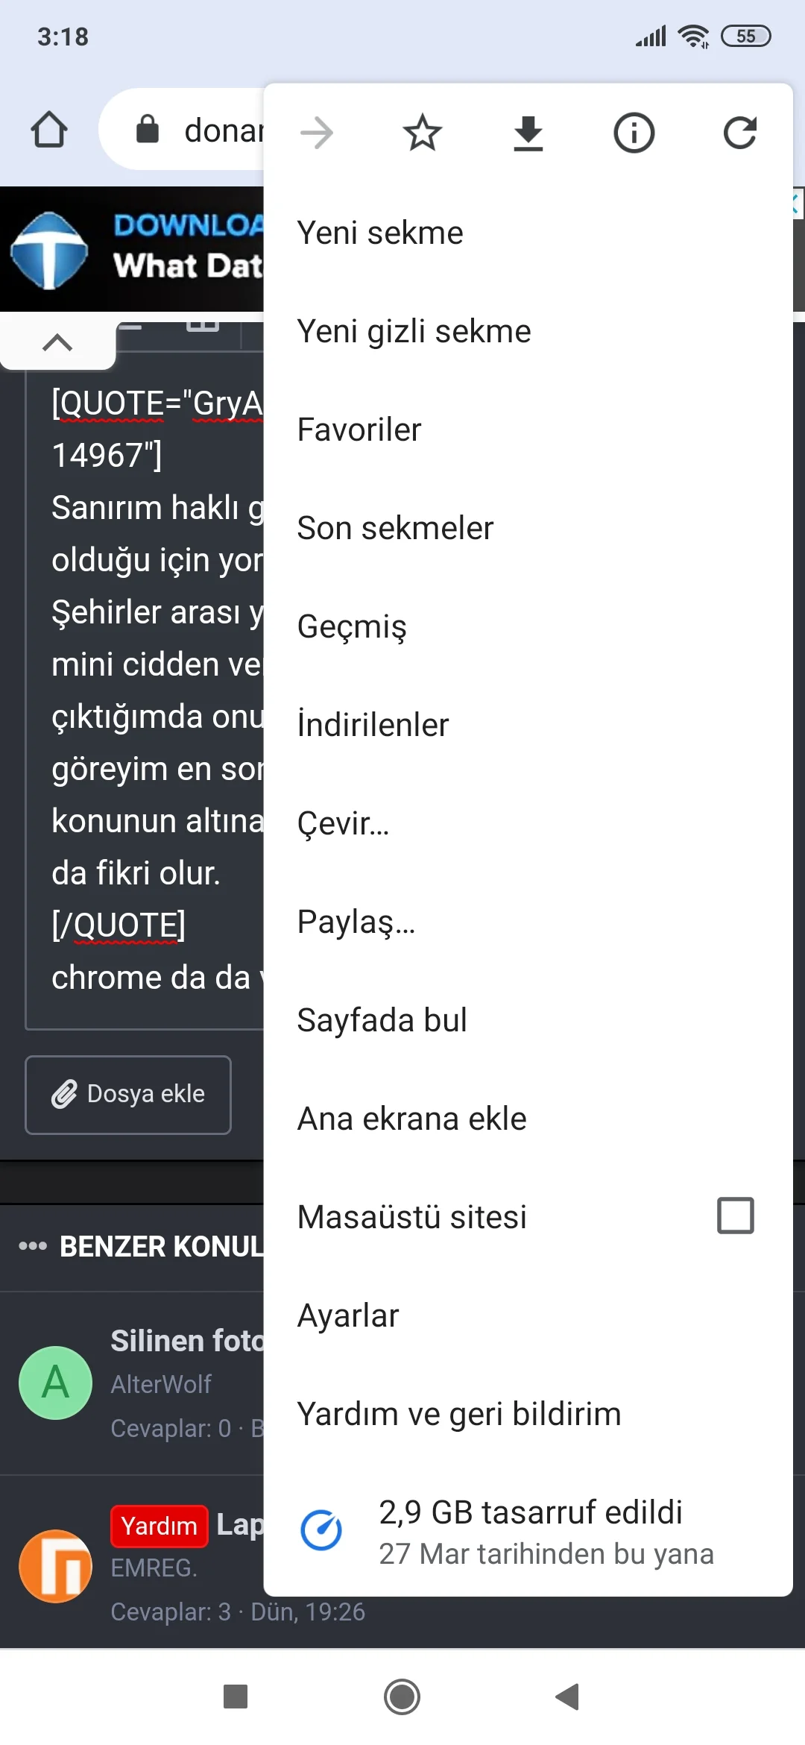Tap the Android home circle button
The image size is (805, 1745).
[x=402, y=1697]
